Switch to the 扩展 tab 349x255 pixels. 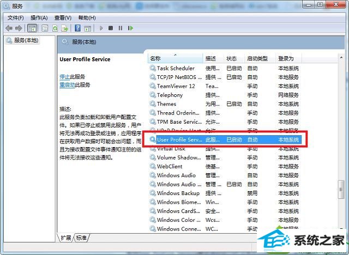pyautogui.click(x=66, y=238)
